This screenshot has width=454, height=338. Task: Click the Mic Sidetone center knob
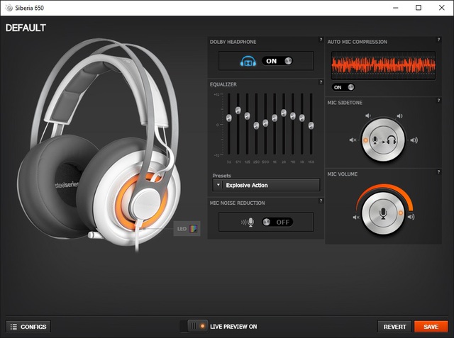[x=383, y=140]
